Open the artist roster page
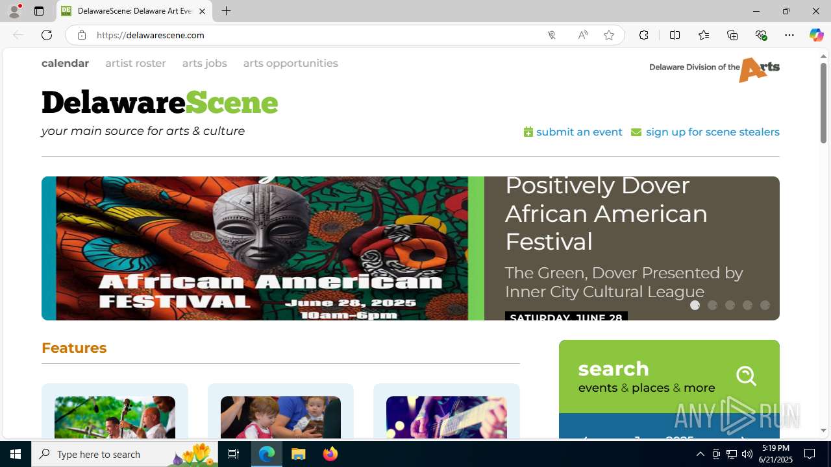 pos(136,63)
